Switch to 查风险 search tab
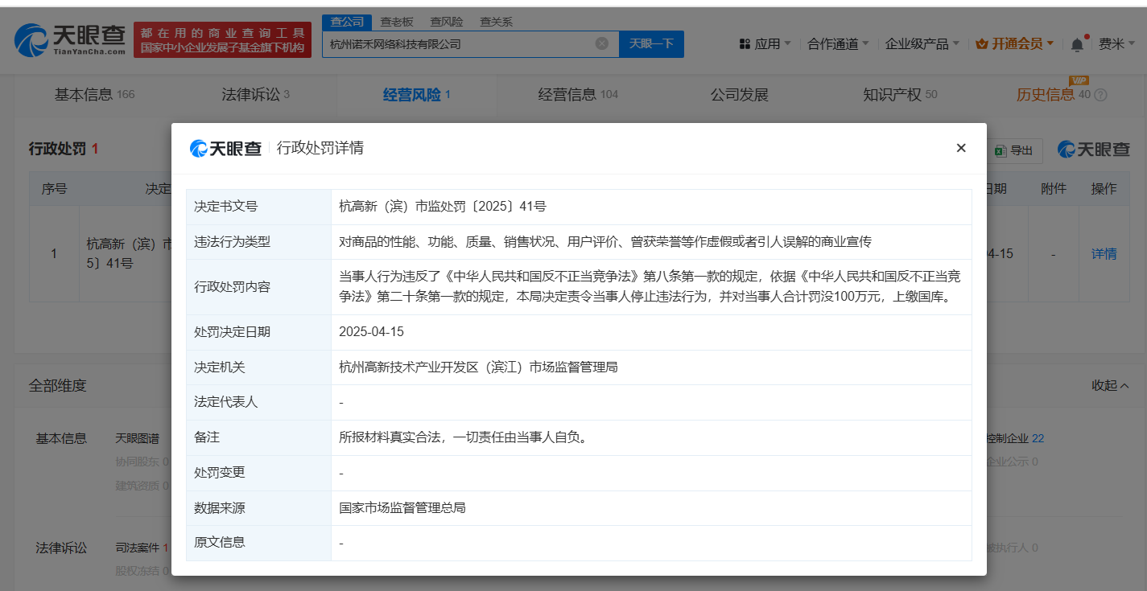 446,22
